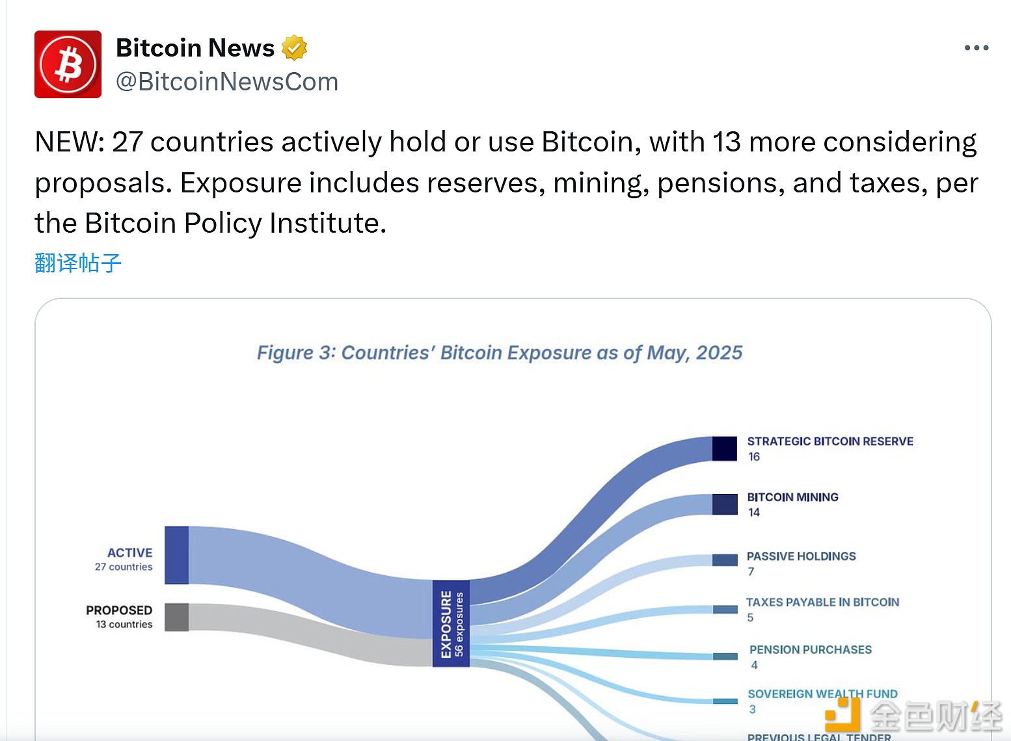Click the Bitcoin News display name
The image size is (1011, 741).
pyautogui.click(x=195, y=48)
